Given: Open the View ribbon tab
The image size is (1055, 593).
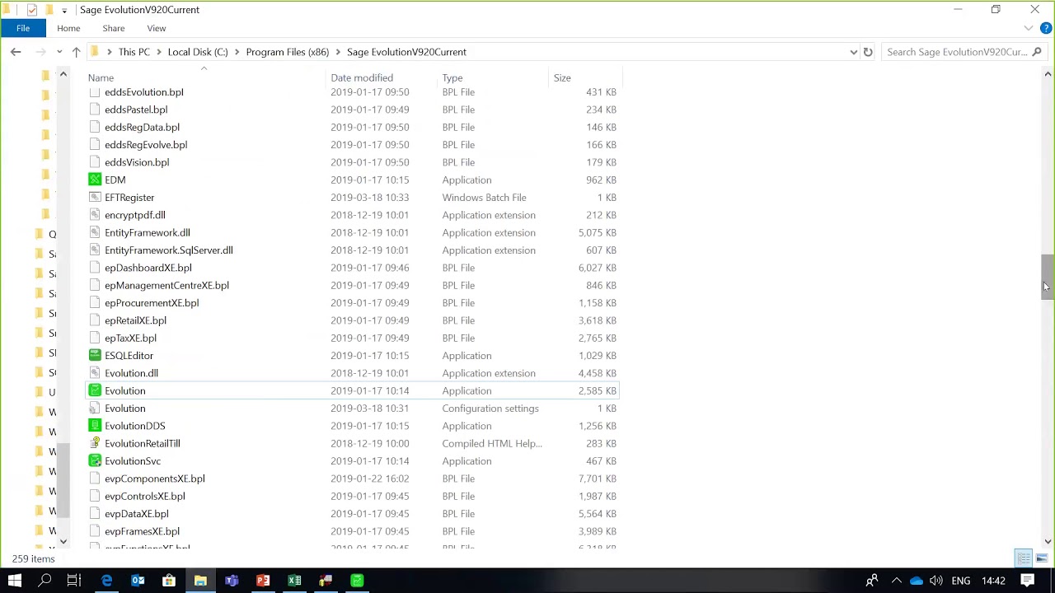Looking at the screenshot, I should click(157, 28).
